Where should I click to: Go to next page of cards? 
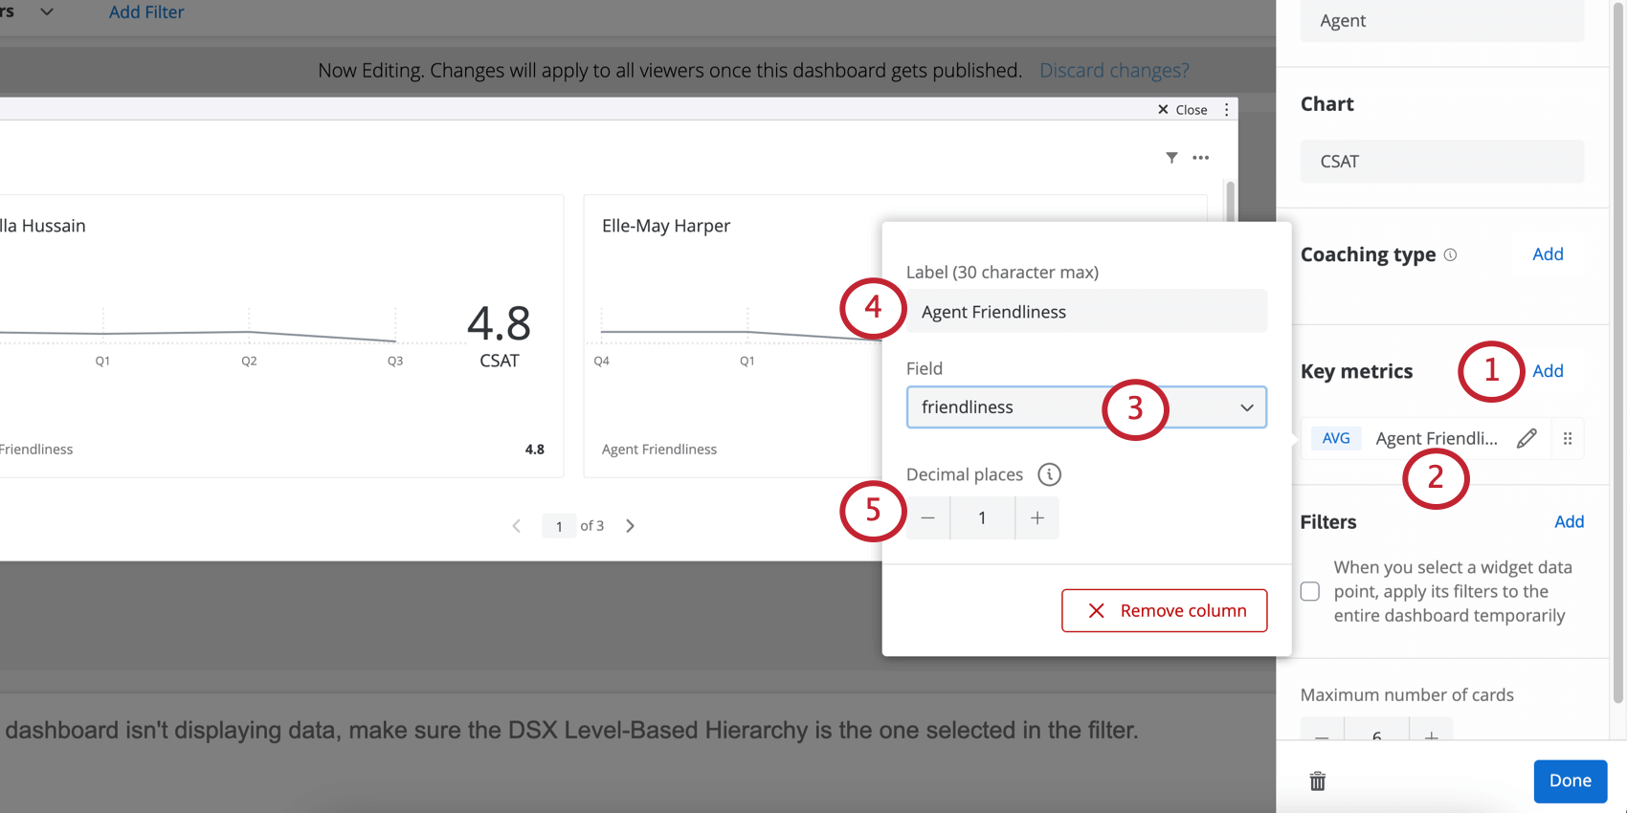[630, 526]
